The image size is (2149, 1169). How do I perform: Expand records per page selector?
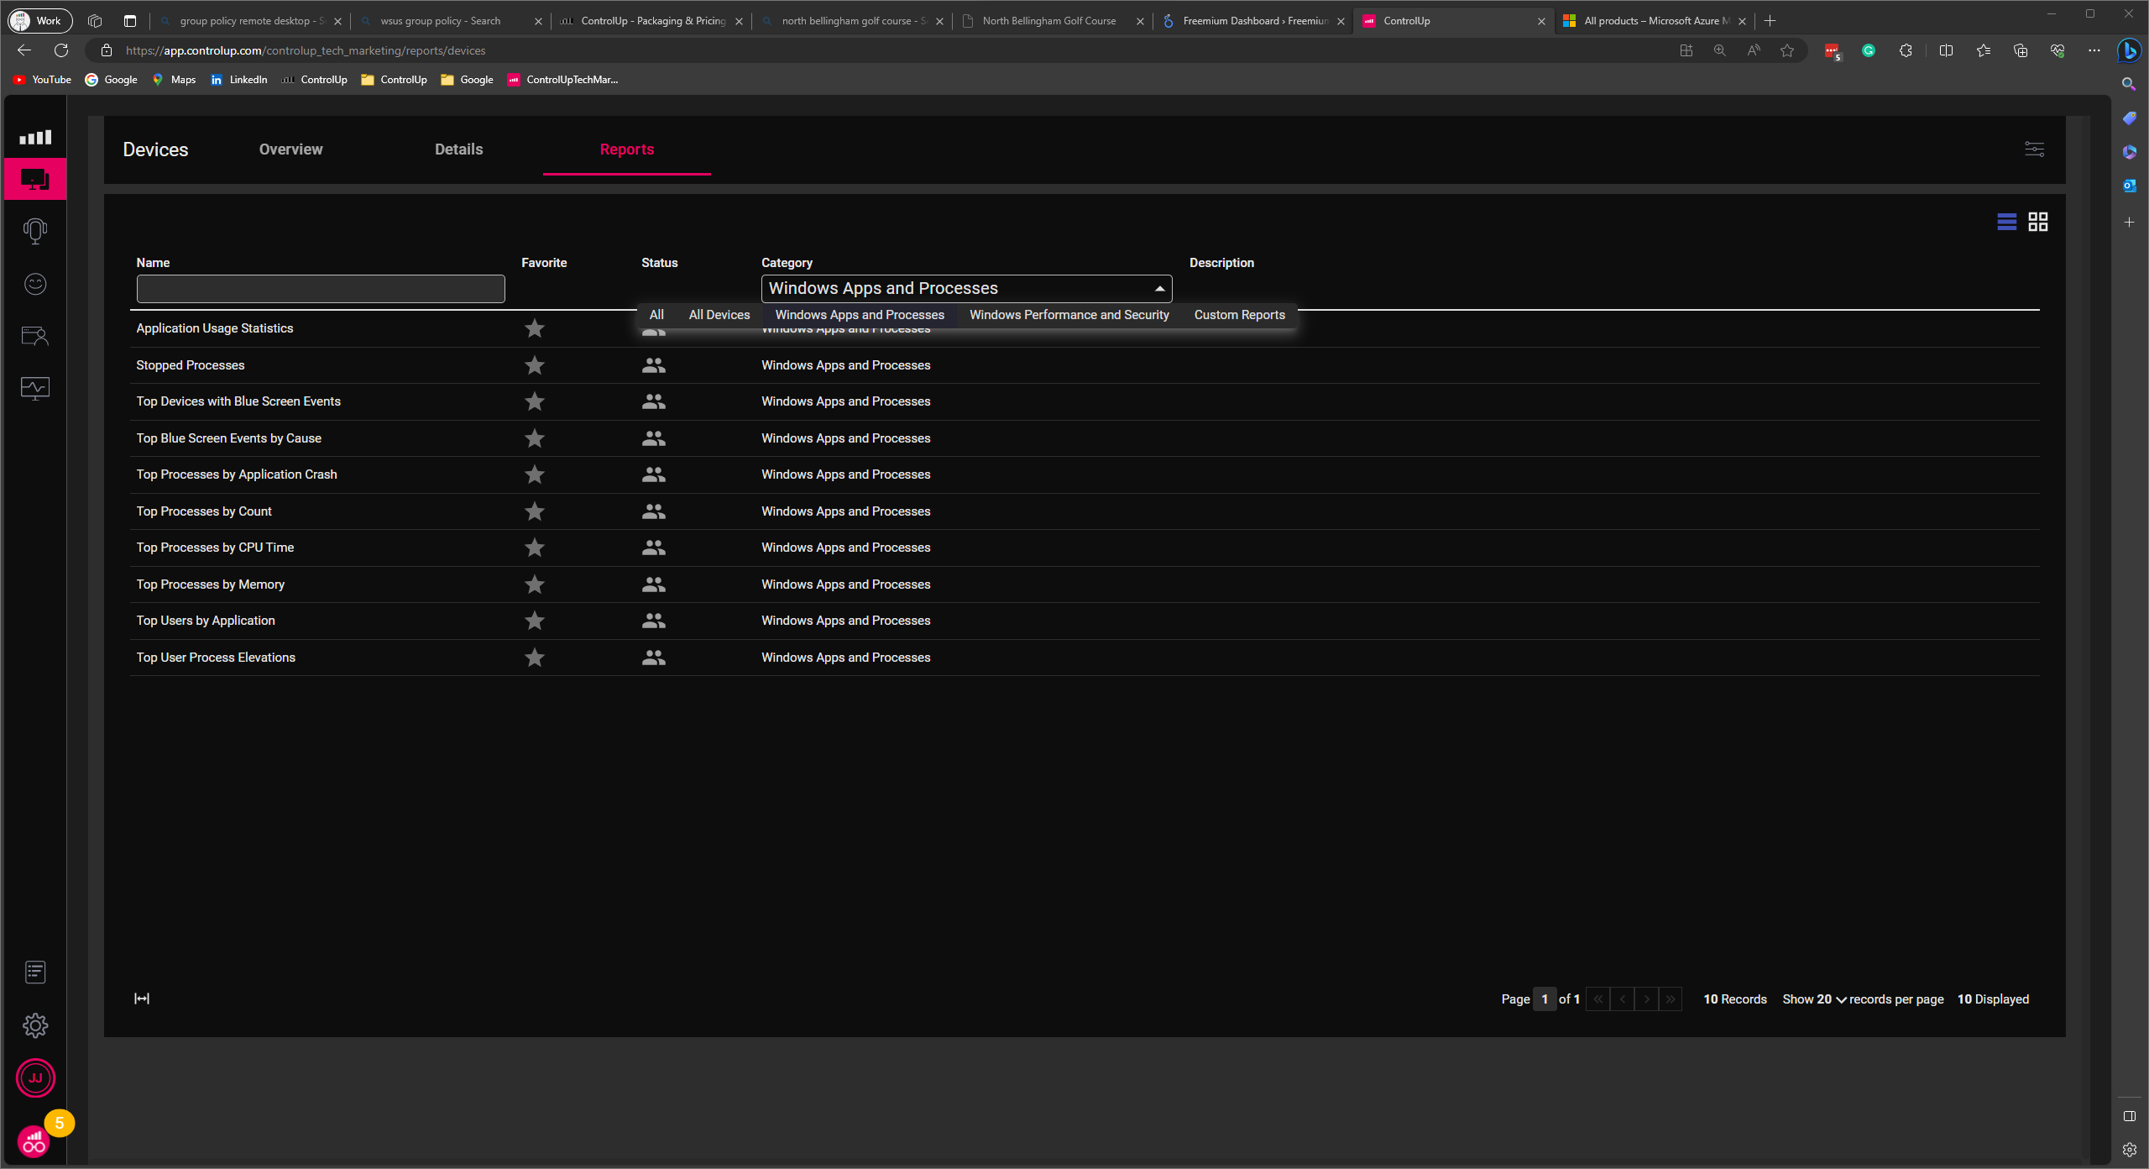1841,999
